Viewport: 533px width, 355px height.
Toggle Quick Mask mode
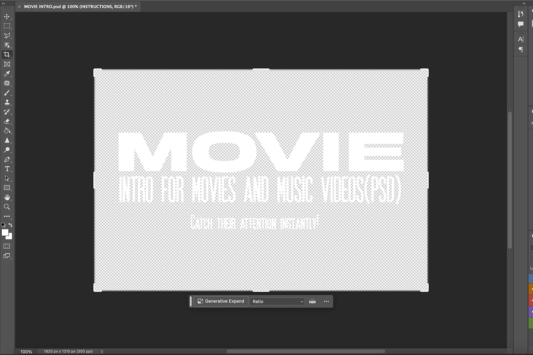point(7,246)
